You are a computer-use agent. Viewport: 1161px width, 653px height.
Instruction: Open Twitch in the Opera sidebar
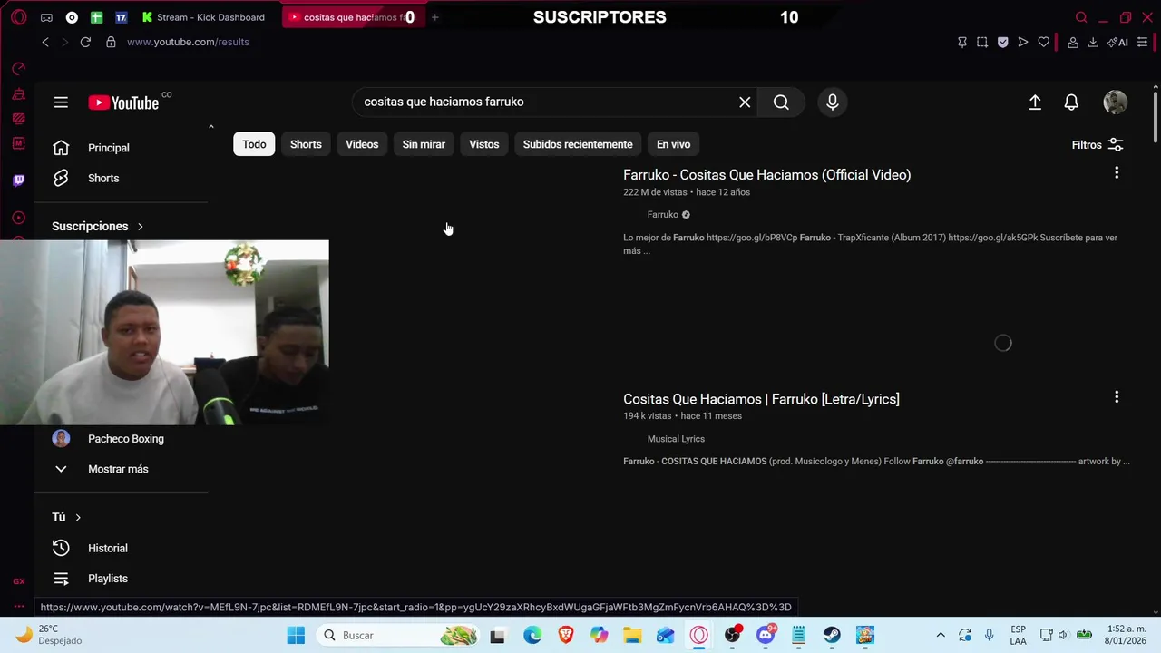coord(19,180)
